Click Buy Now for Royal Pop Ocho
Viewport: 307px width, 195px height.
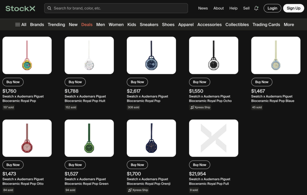point(199,82)
